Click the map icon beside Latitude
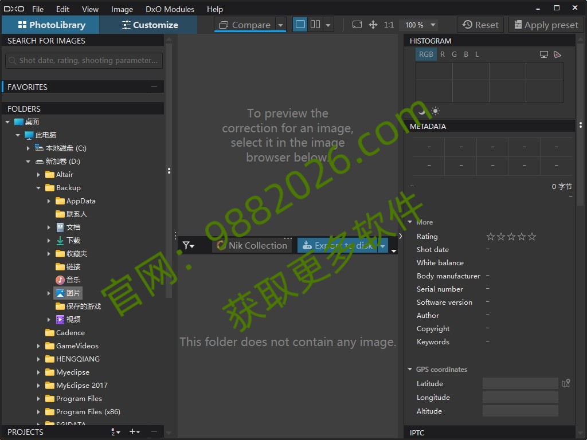The image size is (587, 440). (566, 384)
